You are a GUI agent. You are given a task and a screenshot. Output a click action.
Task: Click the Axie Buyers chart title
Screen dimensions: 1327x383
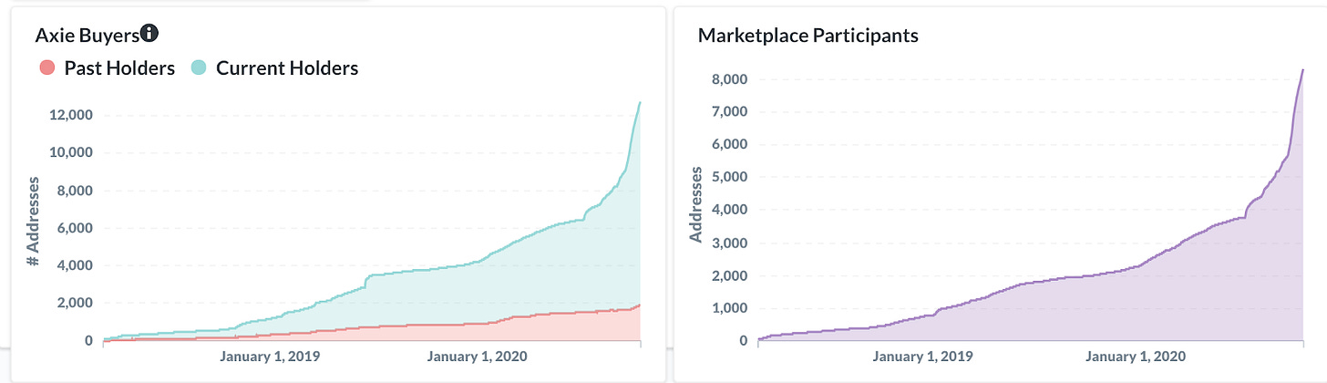[x=88, y=35]
